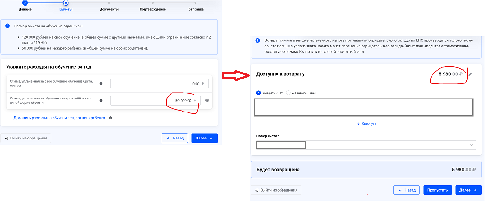Click the pencil edit icon beside refund amount
Viewport: 486px width, 205px height.
click(471, 74)
